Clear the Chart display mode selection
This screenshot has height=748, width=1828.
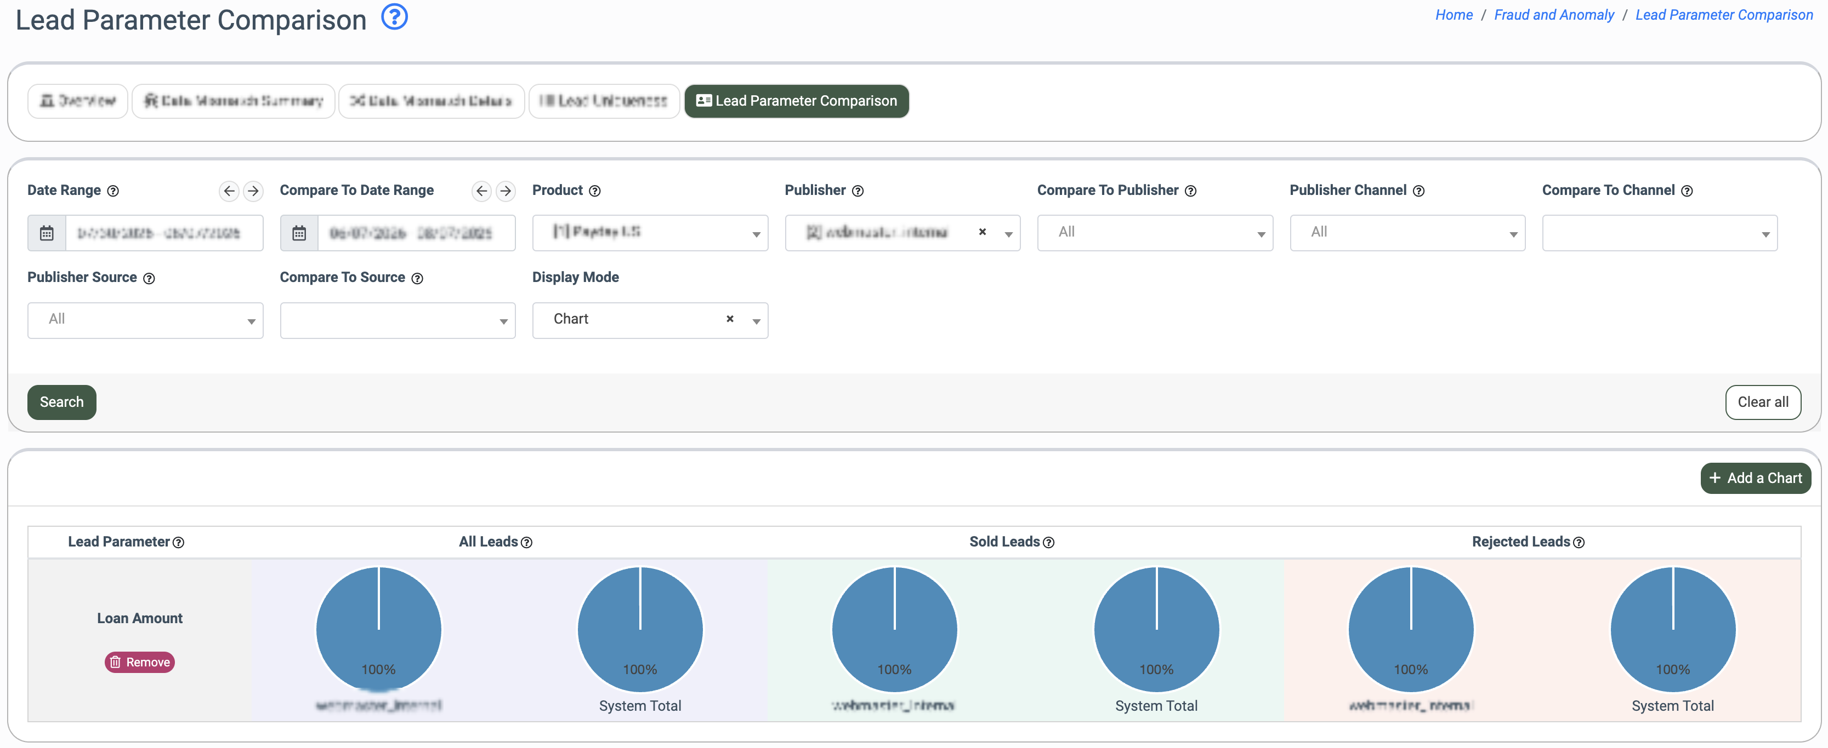(x=730, y=319)
